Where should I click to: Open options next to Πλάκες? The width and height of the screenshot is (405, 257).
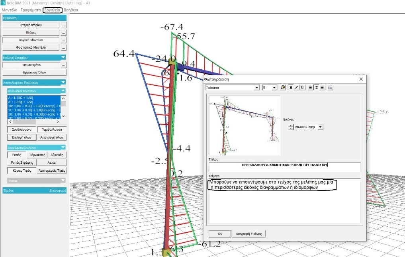click(x=63, y=33)
